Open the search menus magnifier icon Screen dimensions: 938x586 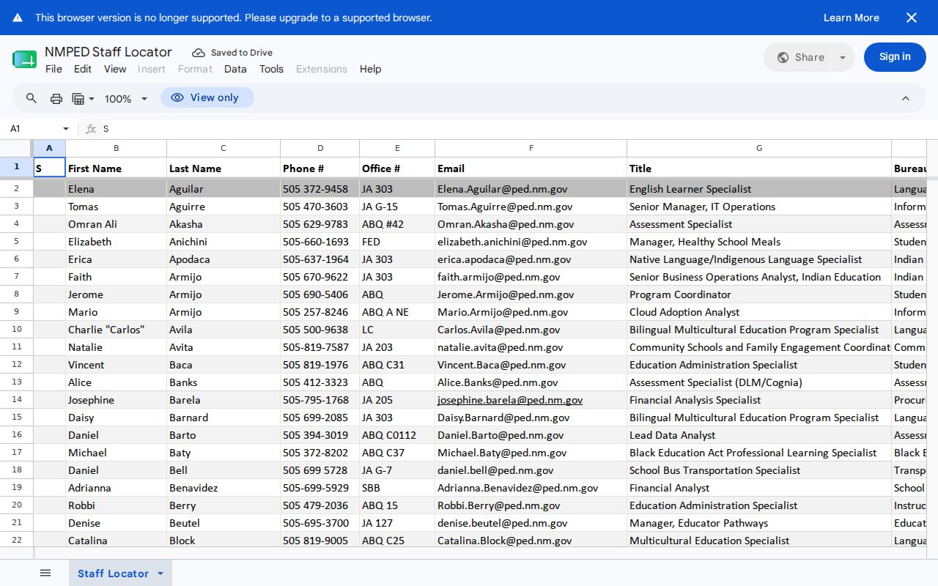click(32, 98)
